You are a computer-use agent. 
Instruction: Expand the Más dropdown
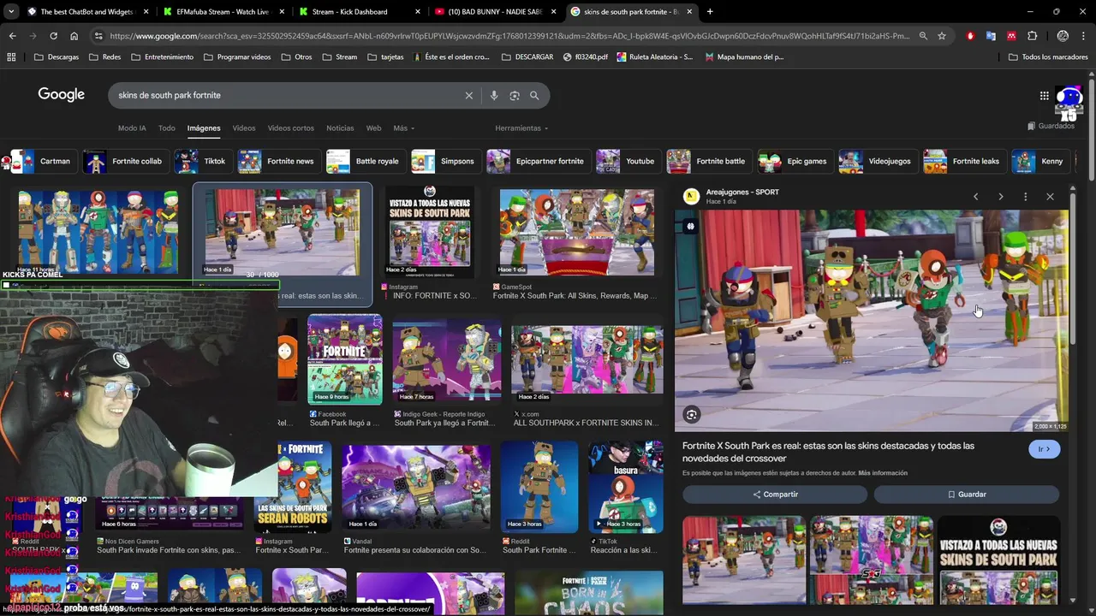pyautogui.click(x=403, y=128)
